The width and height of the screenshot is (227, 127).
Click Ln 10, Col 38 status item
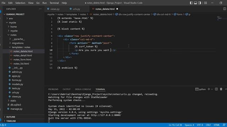[175, 125]
